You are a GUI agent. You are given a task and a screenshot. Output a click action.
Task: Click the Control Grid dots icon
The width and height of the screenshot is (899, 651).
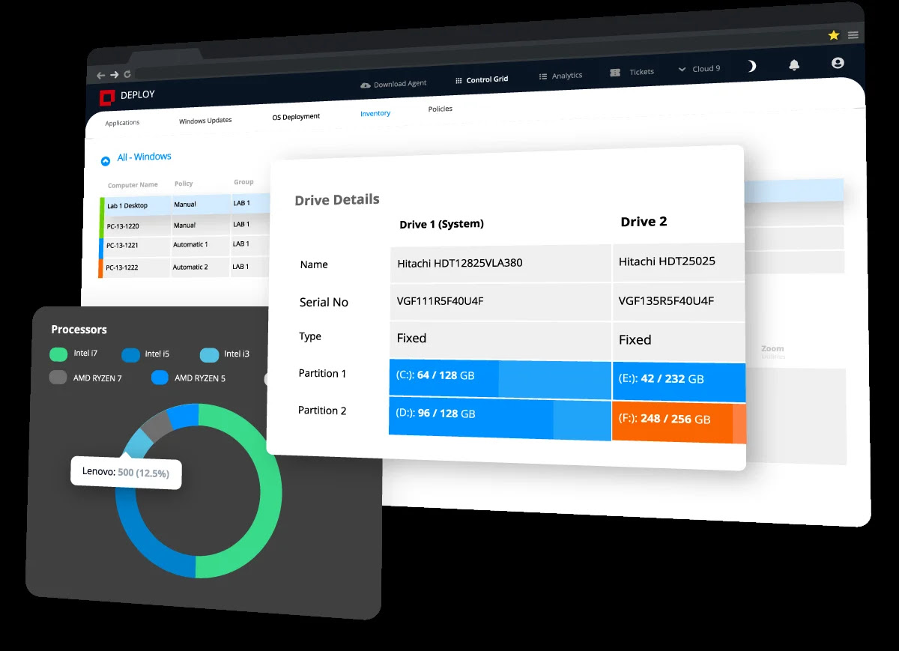pyautogui.click(x=458, y=80)
